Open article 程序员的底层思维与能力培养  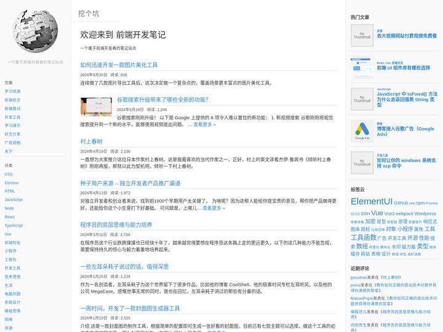(x=116, y=225)
